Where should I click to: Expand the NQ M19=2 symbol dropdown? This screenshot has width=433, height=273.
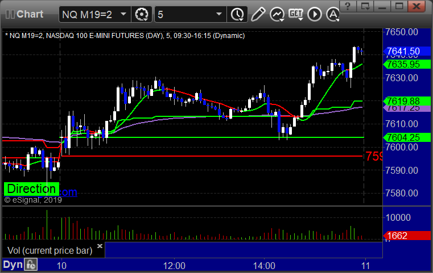coord(123,14)
